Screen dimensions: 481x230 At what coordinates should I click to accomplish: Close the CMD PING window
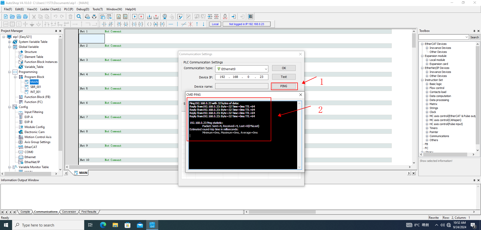(300, 95)
